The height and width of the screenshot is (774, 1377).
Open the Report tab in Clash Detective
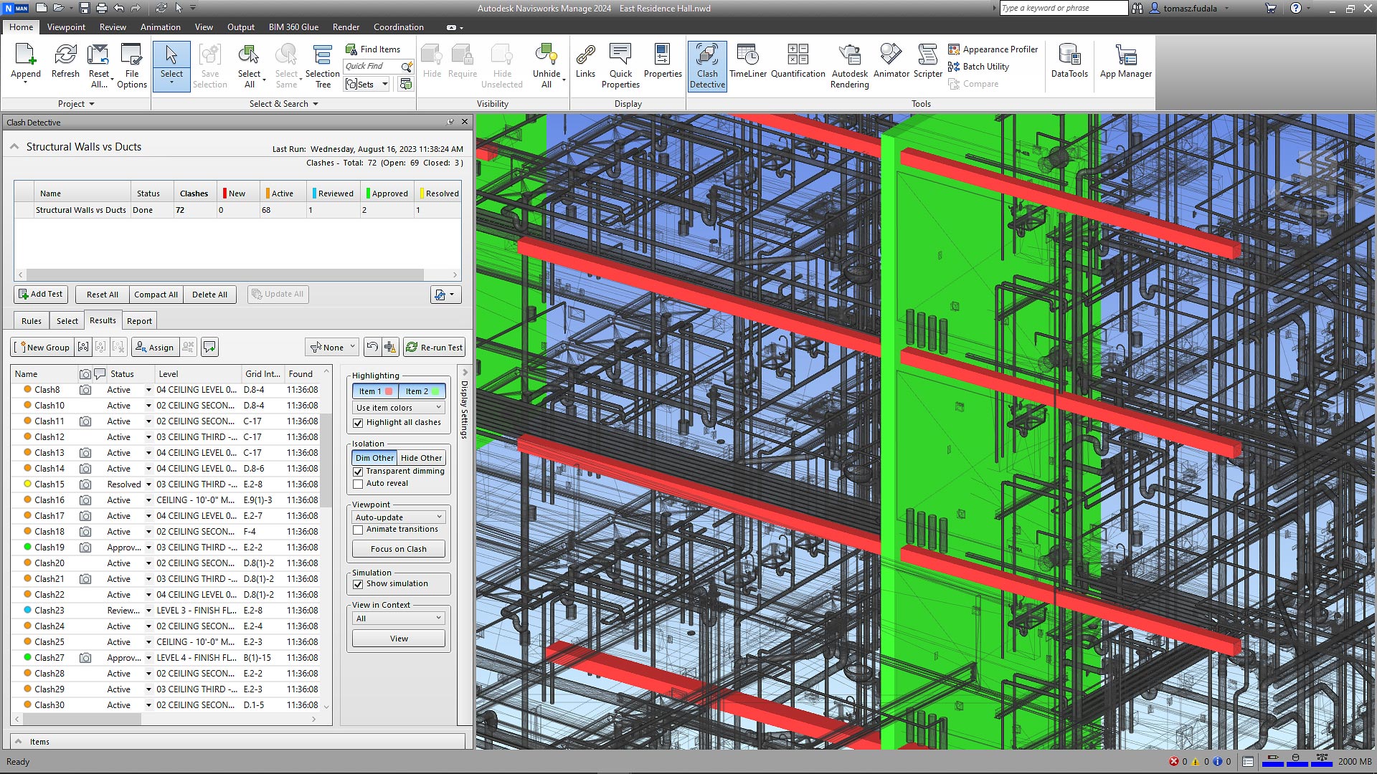click(x=139, y=321)
